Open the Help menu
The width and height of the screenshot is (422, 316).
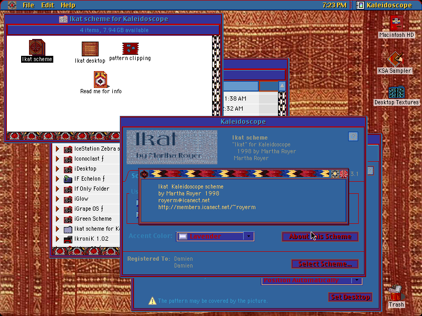68,5
